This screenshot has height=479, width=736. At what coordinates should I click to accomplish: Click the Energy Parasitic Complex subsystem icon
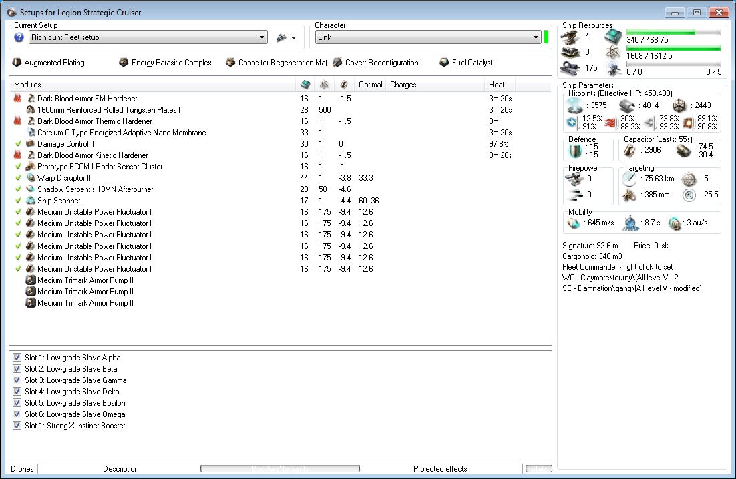(x=124, y=63)
